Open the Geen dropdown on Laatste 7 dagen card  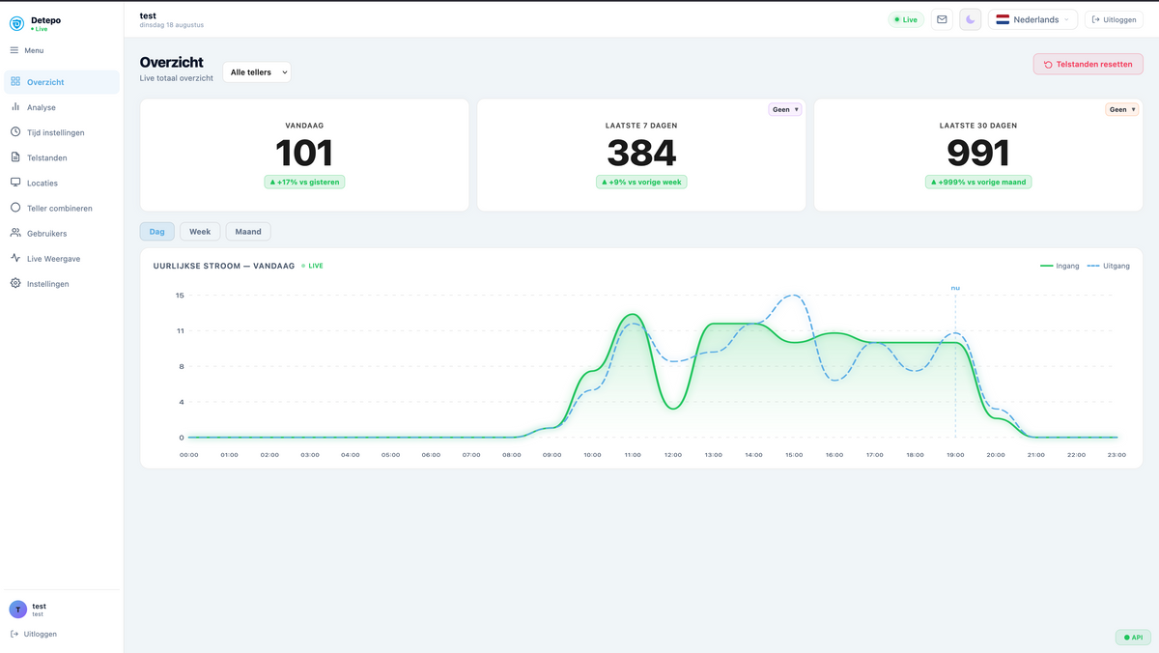coord(785,109)
